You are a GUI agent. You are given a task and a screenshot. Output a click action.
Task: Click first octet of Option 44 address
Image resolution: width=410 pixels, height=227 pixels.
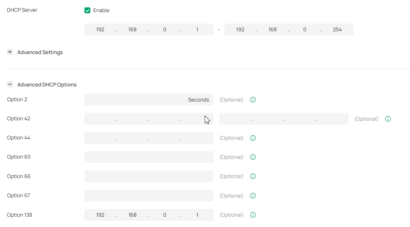(x=100, y=138)
